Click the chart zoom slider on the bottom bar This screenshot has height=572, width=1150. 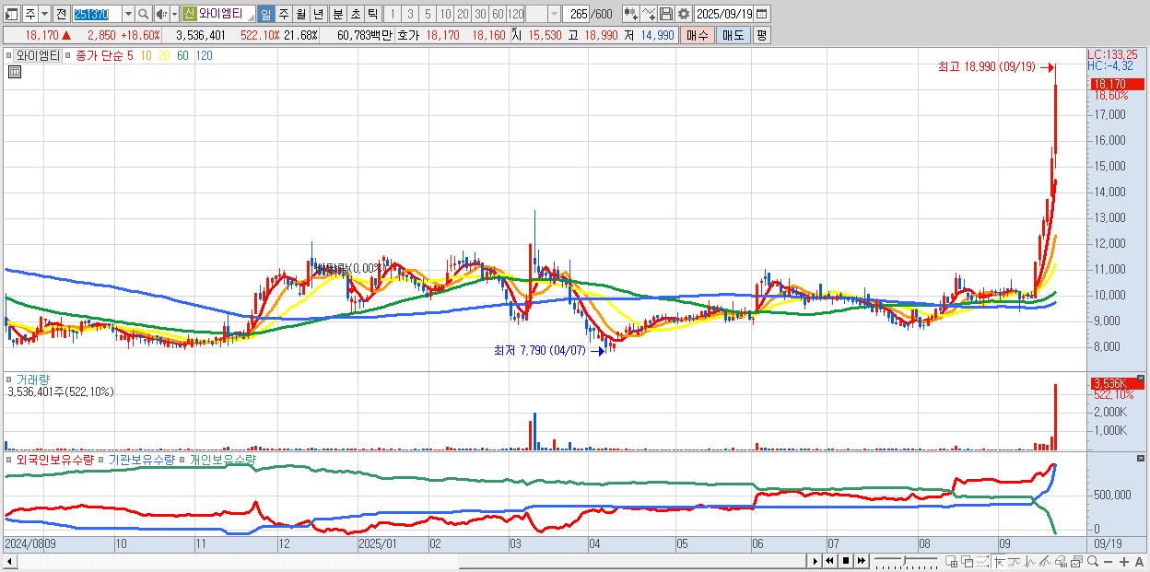[x=906, y=561]
